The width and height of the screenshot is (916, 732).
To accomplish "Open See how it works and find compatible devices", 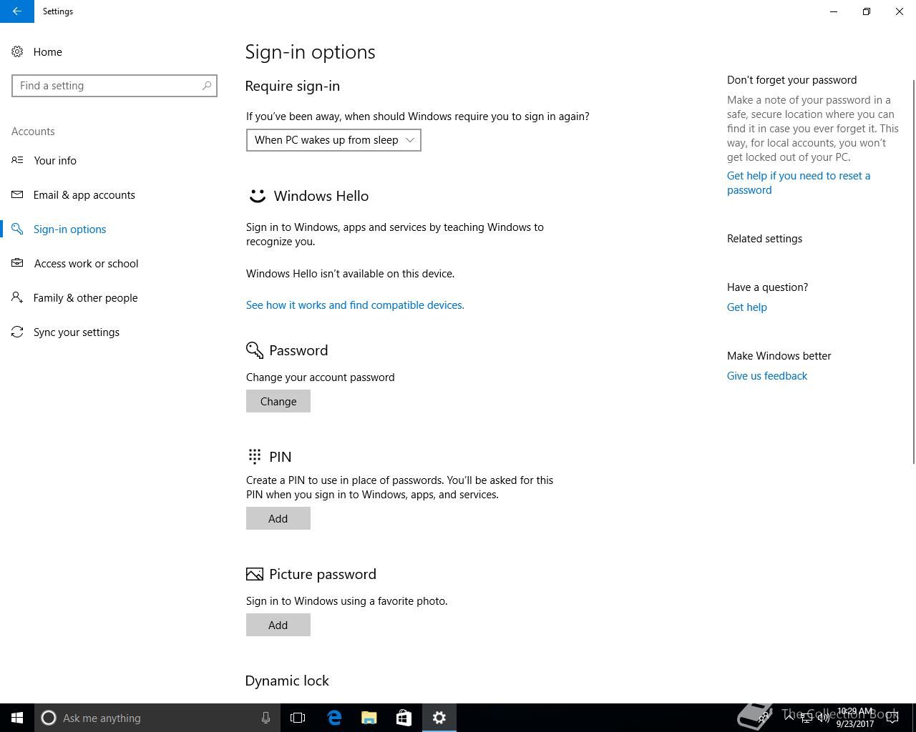I will pos(355,305).
